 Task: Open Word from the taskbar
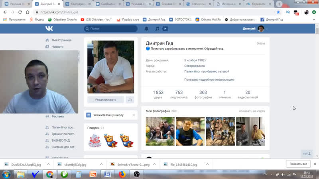(x=108, y=175)
